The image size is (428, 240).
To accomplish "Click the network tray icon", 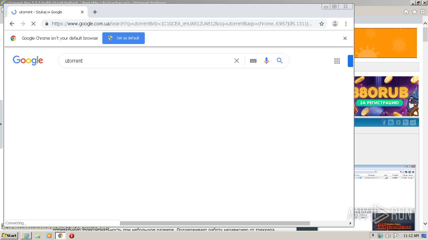I will [380, 236].
